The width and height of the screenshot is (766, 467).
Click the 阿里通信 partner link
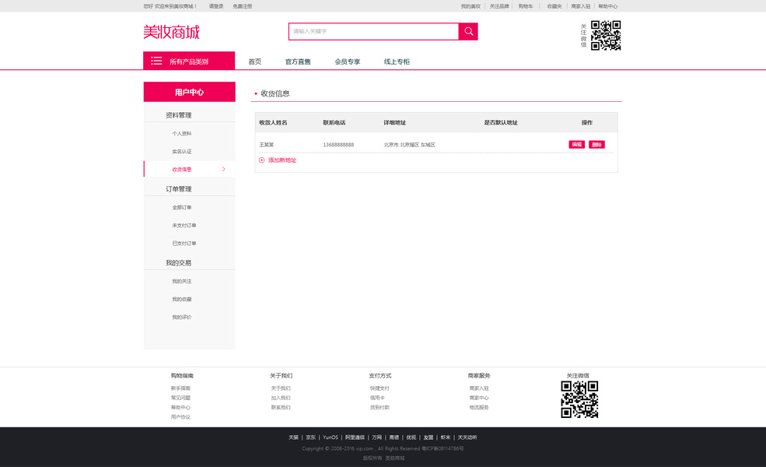click(355, 437)
